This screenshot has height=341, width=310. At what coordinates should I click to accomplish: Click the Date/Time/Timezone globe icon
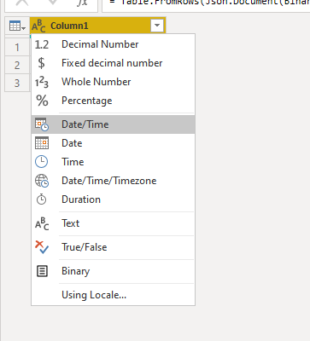click(x=42, y=181)
